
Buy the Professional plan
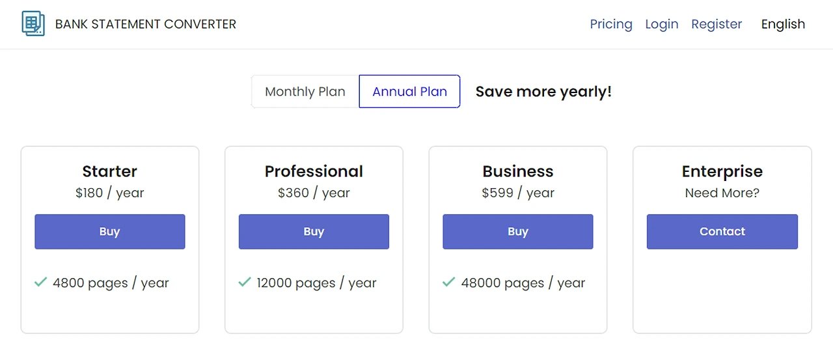tap(314, 232)
